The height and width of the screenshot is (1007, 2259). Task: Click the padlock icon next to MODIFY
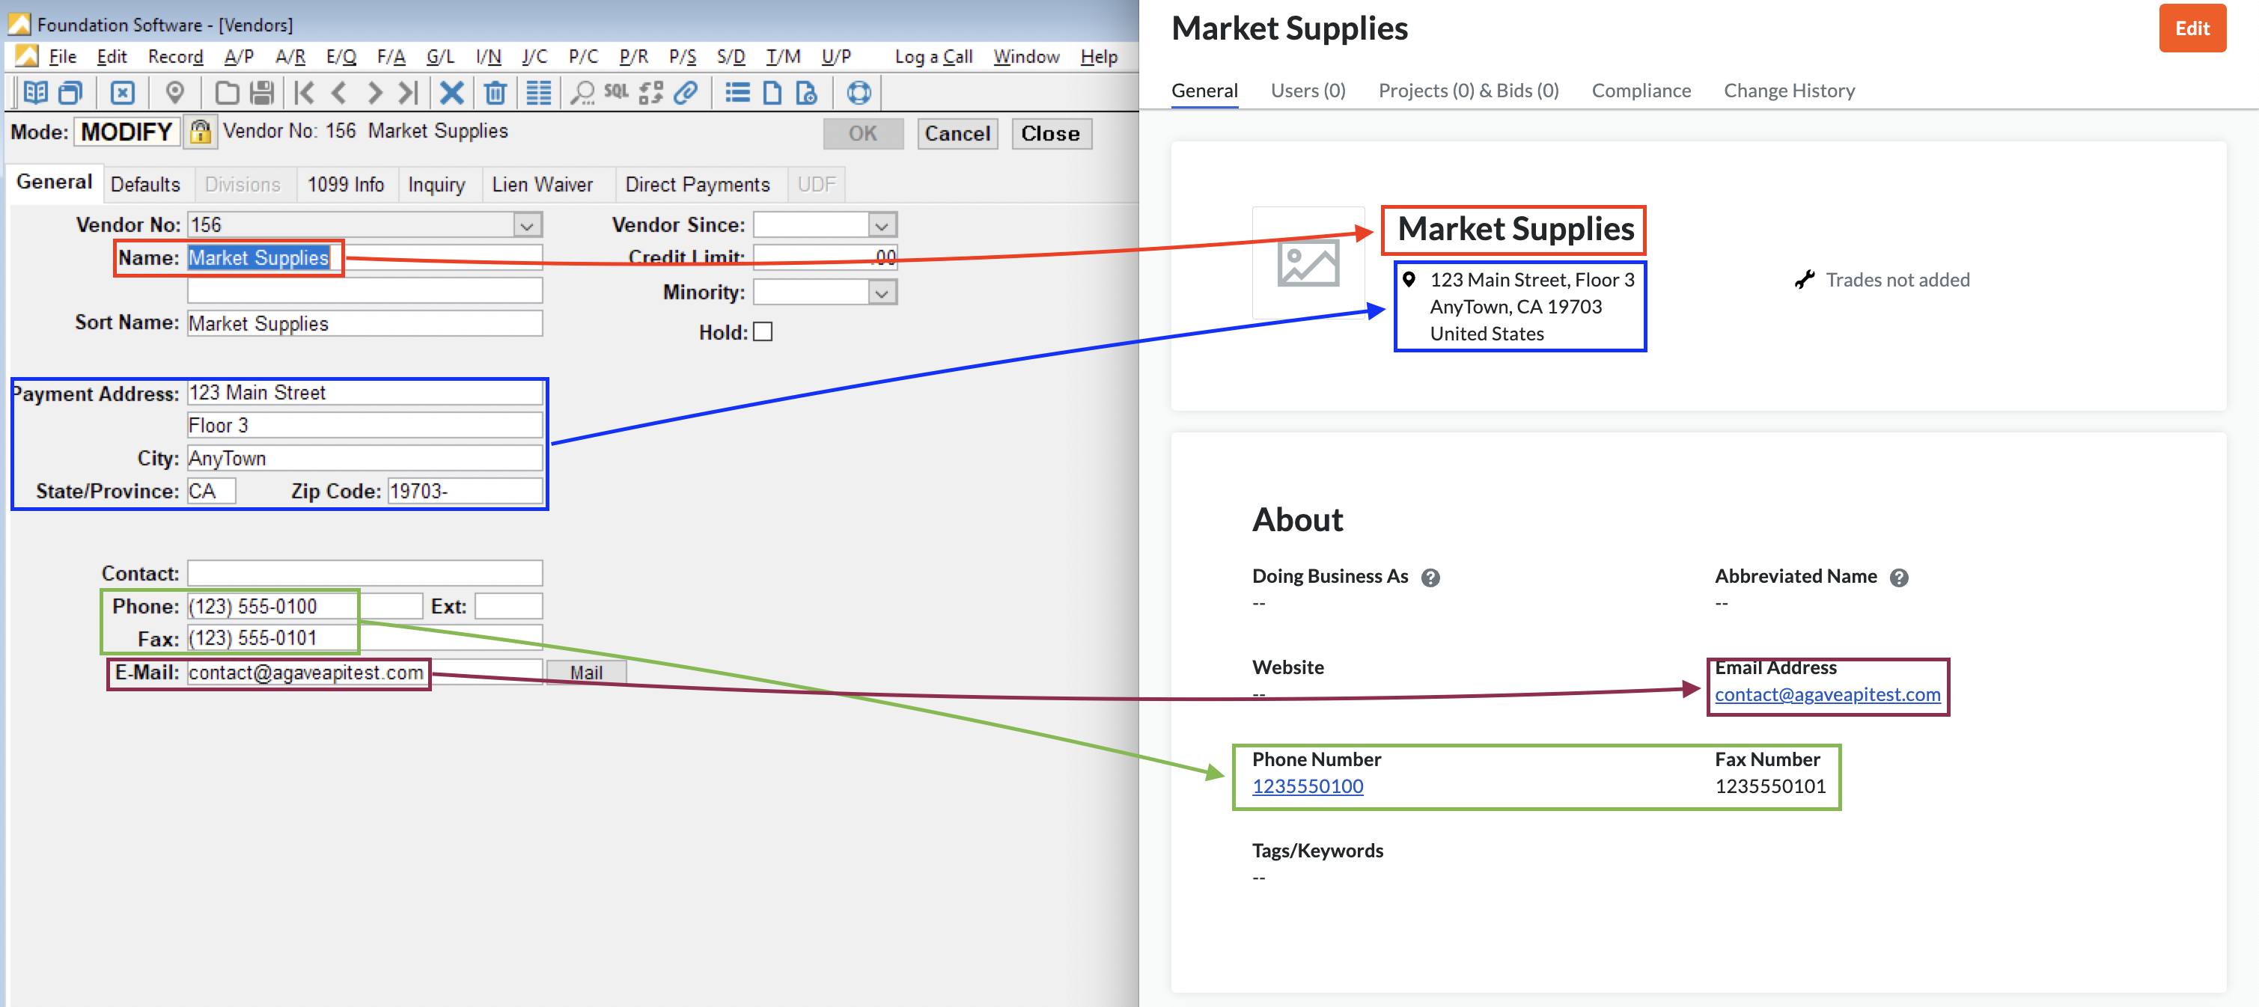point(200,132)
